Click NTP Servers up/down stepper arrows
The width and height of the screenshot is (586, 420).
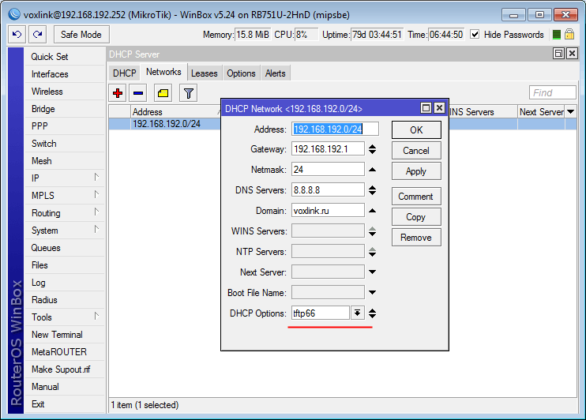coord(372,252)
